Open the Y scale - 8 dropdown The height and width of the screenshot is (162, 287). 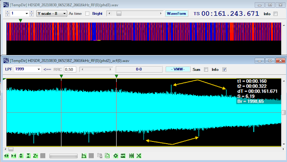(x=52, y=13)
